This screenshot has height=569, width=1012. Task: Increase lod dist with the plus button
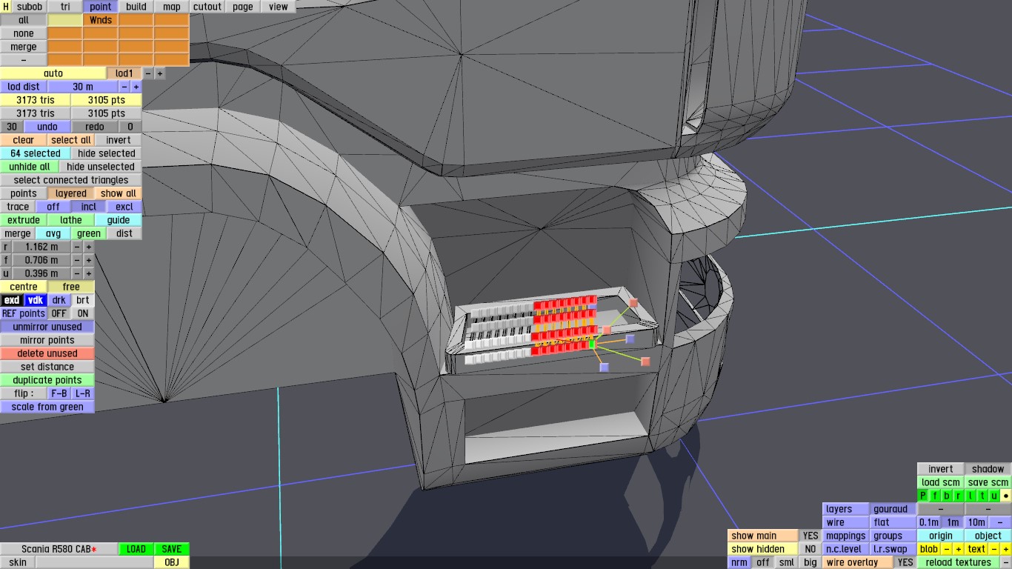tap(136, 87)
